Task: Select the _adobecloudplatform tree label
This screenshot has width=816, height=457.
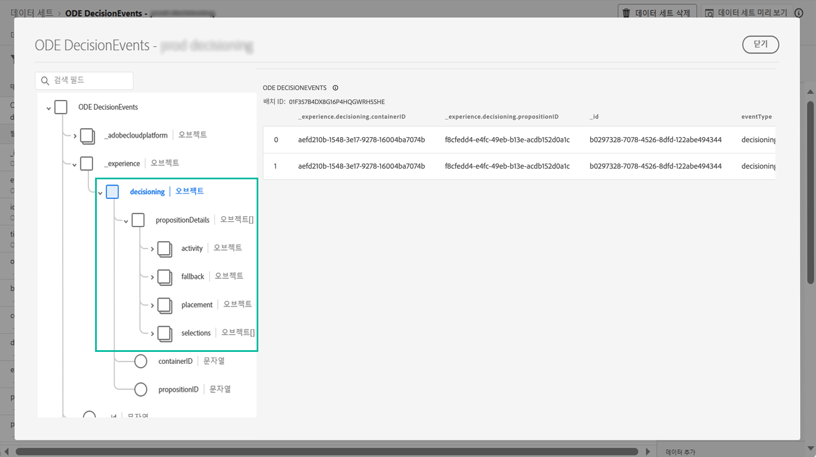Action: [136, 135]
